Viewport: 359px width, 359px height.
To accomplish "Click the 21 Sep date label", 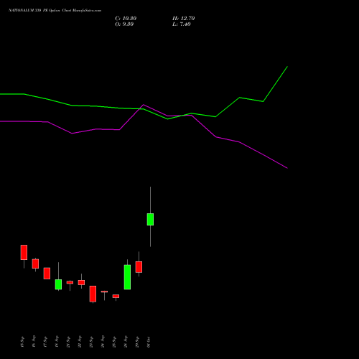I will [68, 342].
